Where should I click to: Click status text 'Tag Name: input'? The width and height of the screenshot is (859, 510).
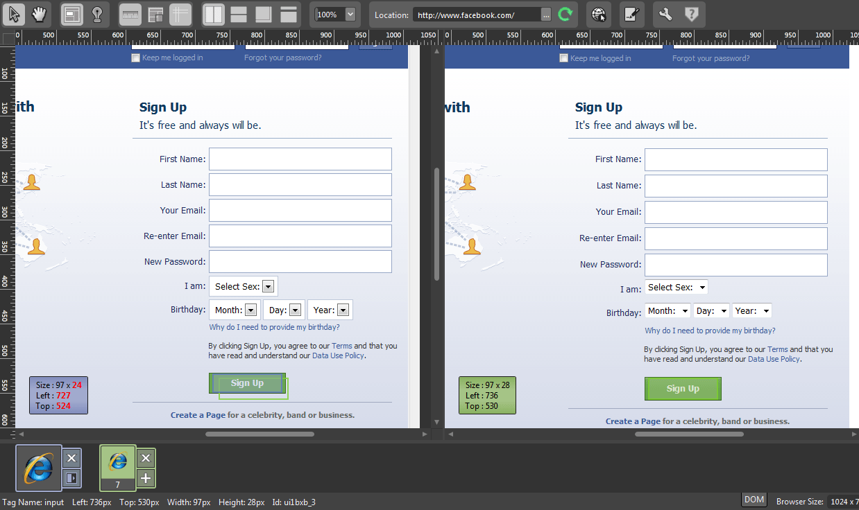pyautogui.click(x=33, y=502)
